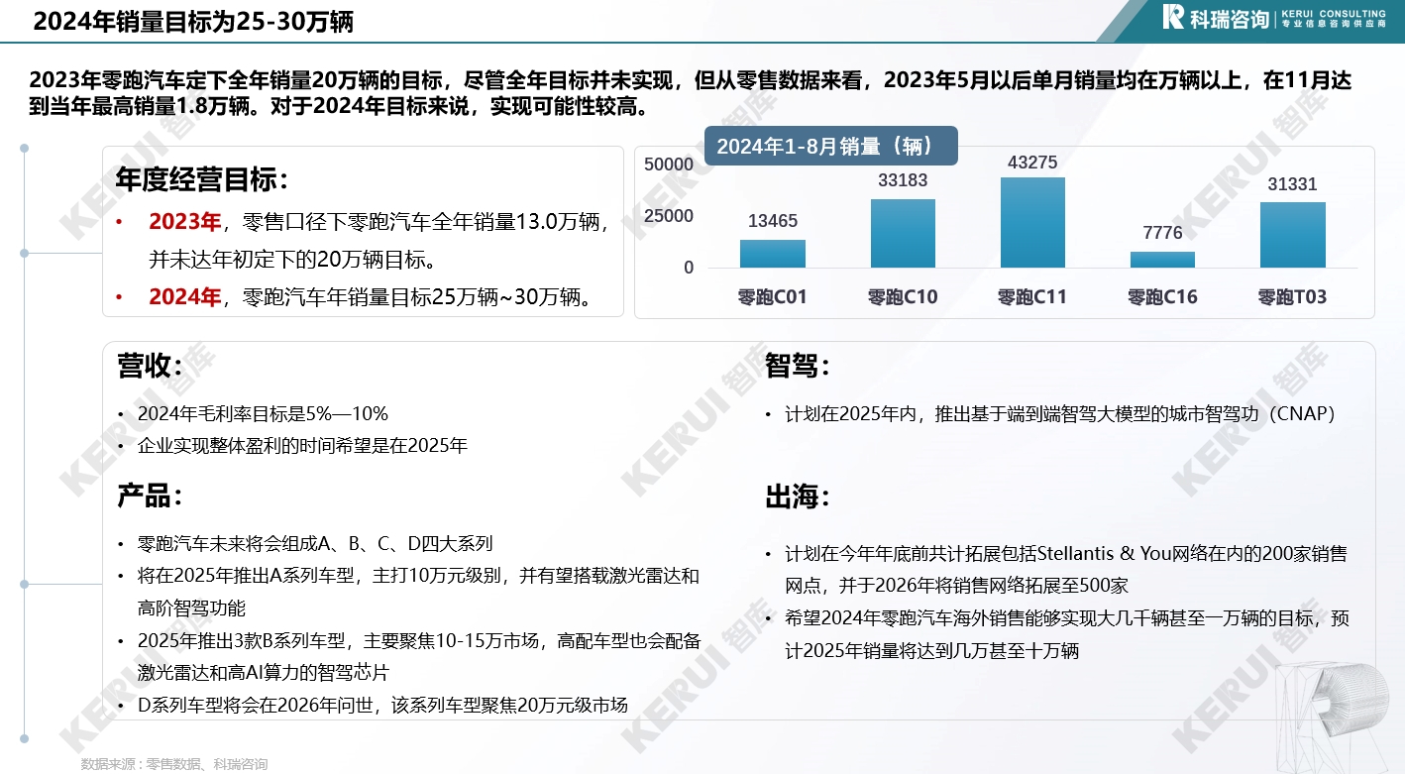This screenshot has height=774, width=1405.
Task: Click the axis label 零跑T03
Action: (x=1292, y=297)
